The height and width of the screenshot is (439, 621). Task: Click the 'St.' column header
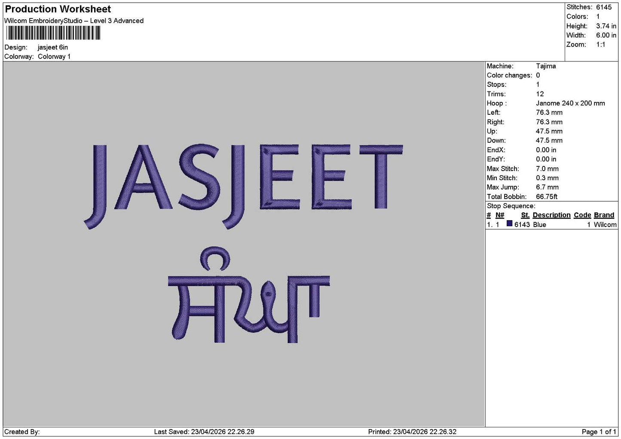[x=525, y=215]
